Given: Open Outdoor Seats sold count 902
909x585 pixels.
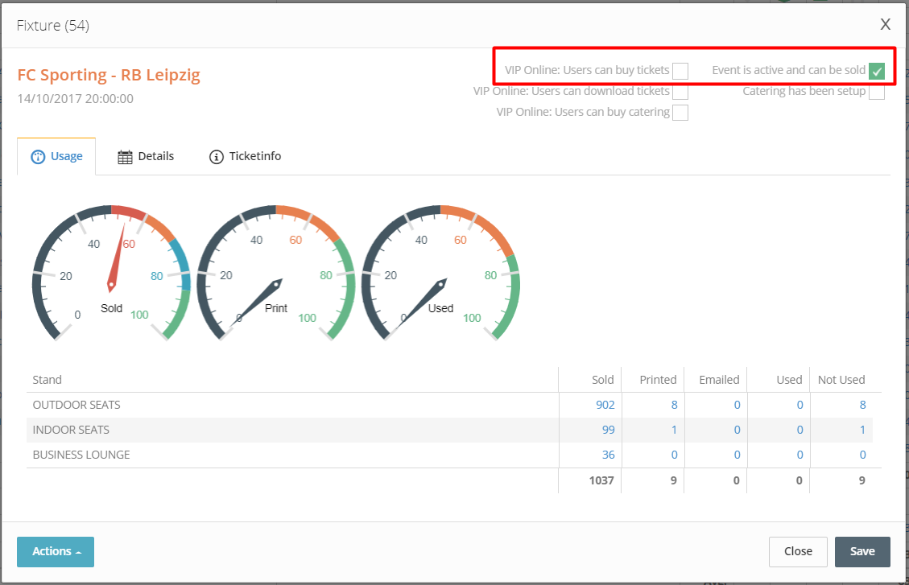Looking at the screenshot, I should click(605, 405).
